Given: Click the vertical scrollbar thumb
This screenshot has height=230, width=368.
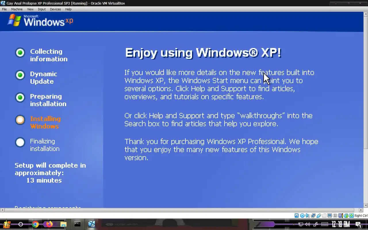Looking at the screenshot, I should tap(366, 82).
